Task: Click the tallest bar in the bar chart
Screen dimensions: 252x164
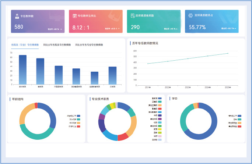Action: [x=23, y=70]
